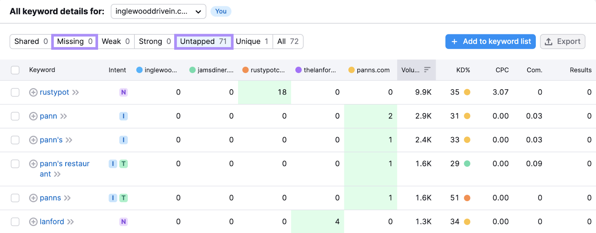Screen dimensions: 596x233
Task: Switch to the Untapped 71 tab
Action: tap(203, 42)
